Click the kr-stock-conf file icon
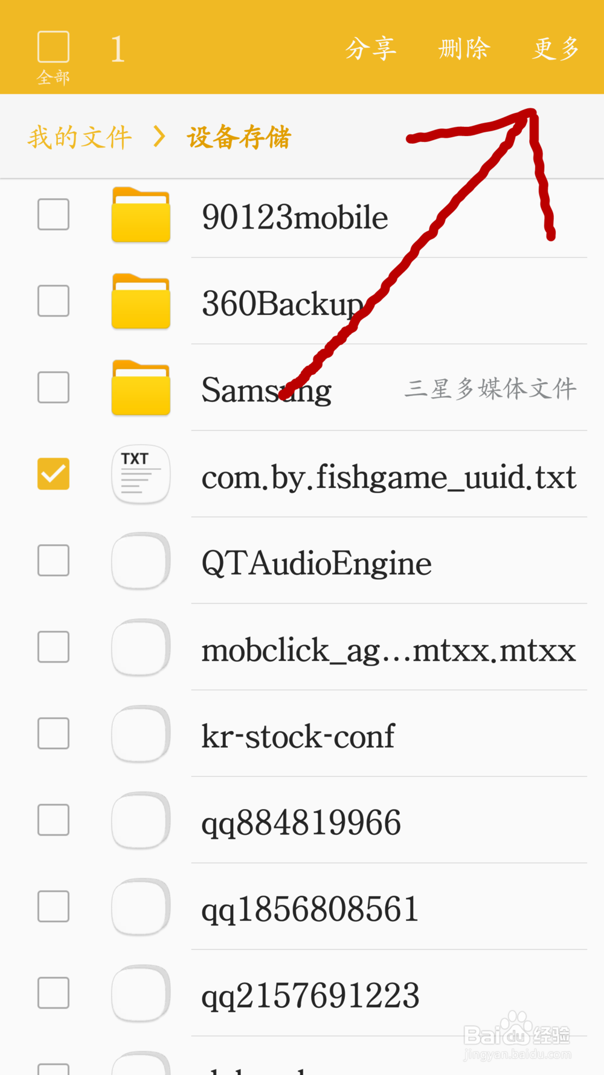Viewport: 604px width, 1075px height. click(141, 734)
